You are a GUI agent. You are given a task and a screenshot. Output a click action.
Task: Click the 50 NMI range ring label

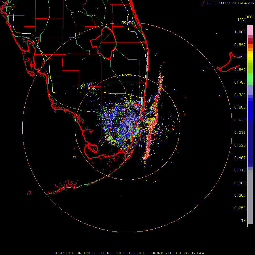pyautogui.click(x=127, y=75)
